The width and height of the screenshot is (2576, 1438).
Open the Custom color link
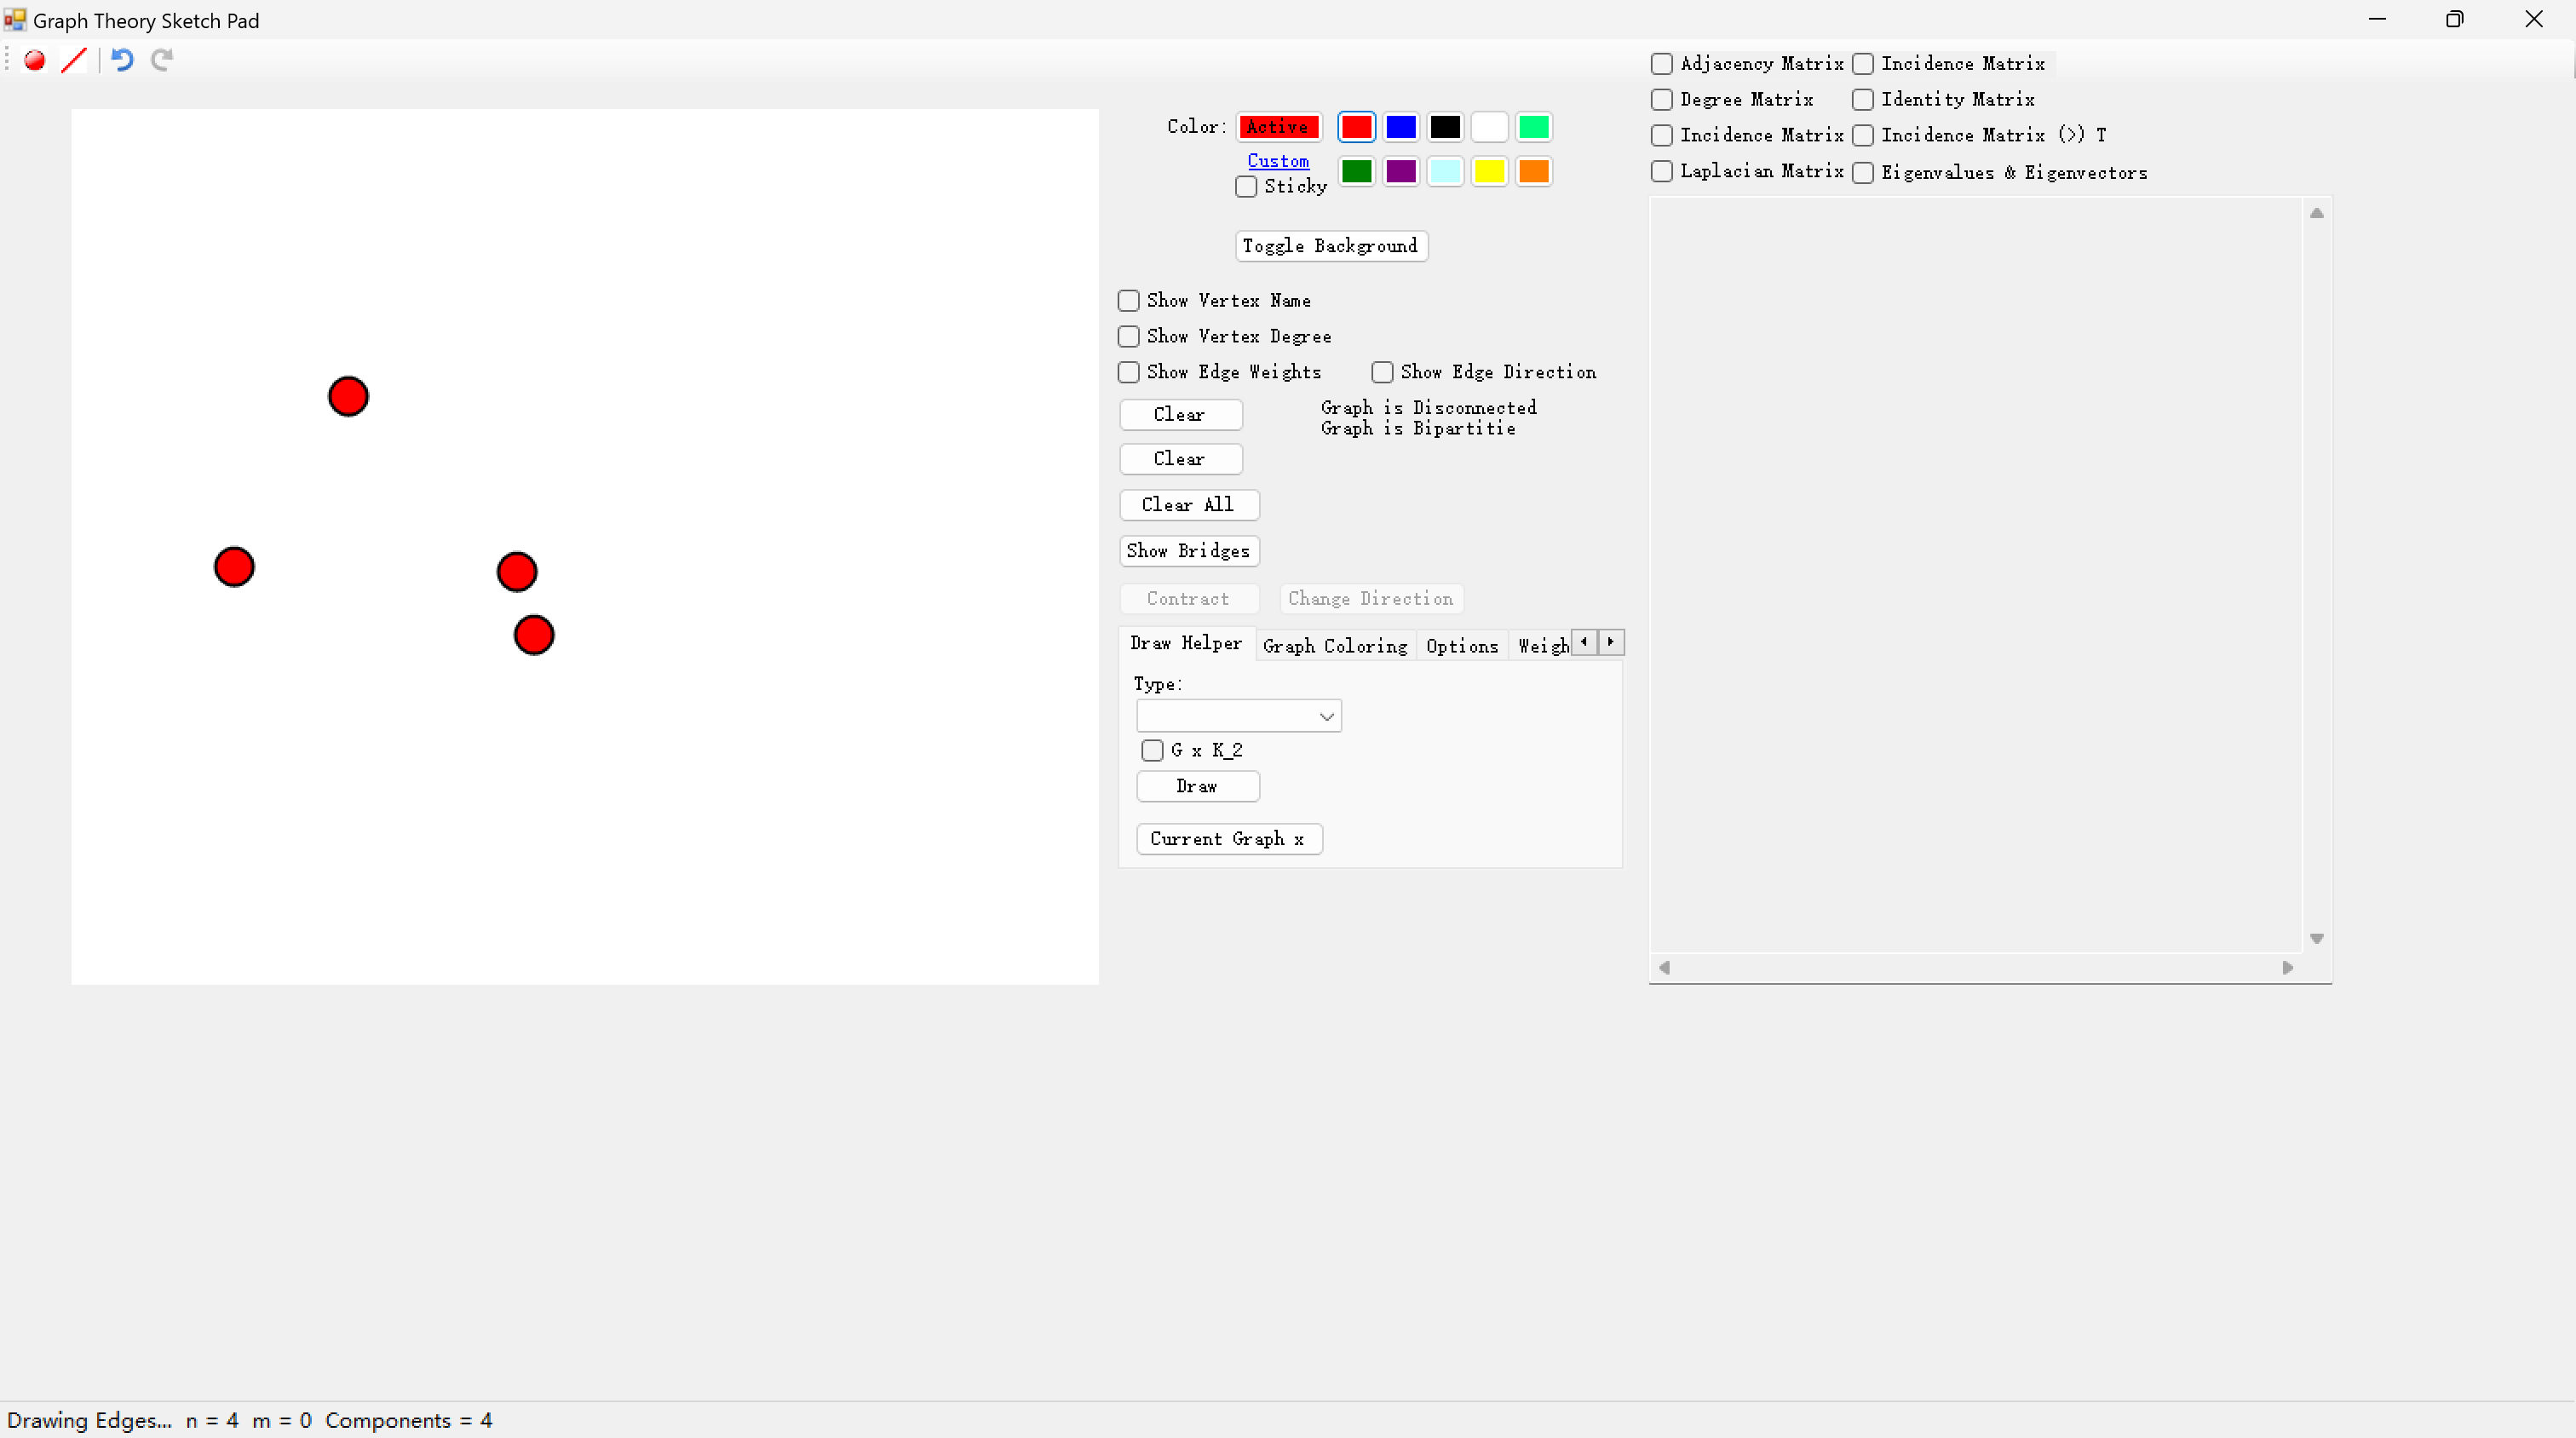[1277, 161]
